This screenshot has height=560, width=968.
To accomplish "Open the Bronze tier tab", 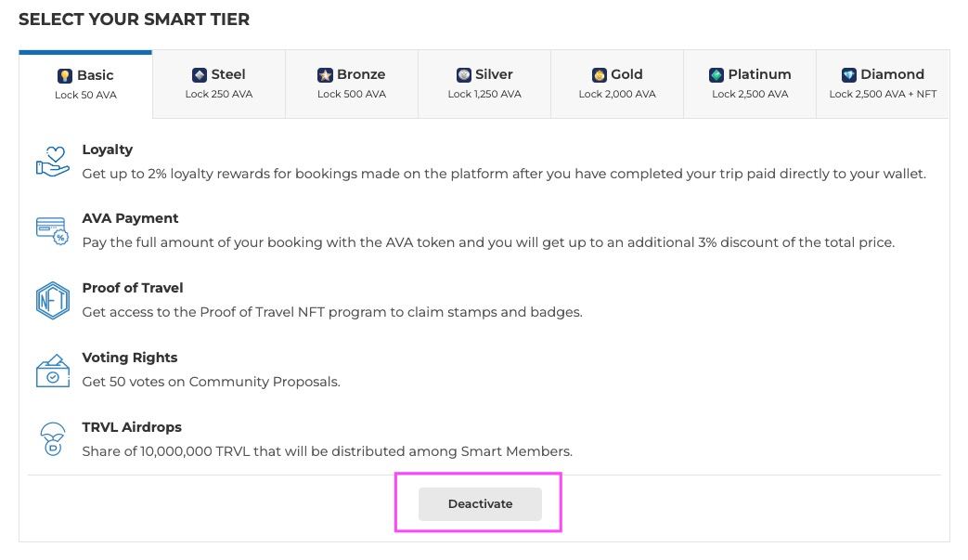I will pyautogui.click(x=351, y=84).
